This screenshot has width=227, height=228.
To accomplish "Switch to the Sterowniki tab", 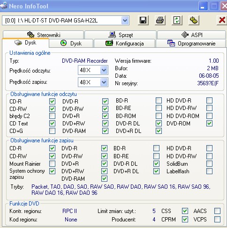I will [43, 35].
